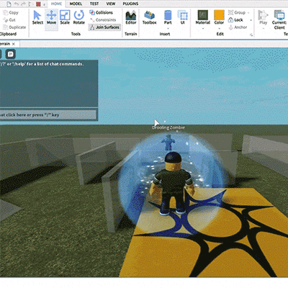
Task: Click the Drooling Zombie name label
Action: tap(168, 127)
